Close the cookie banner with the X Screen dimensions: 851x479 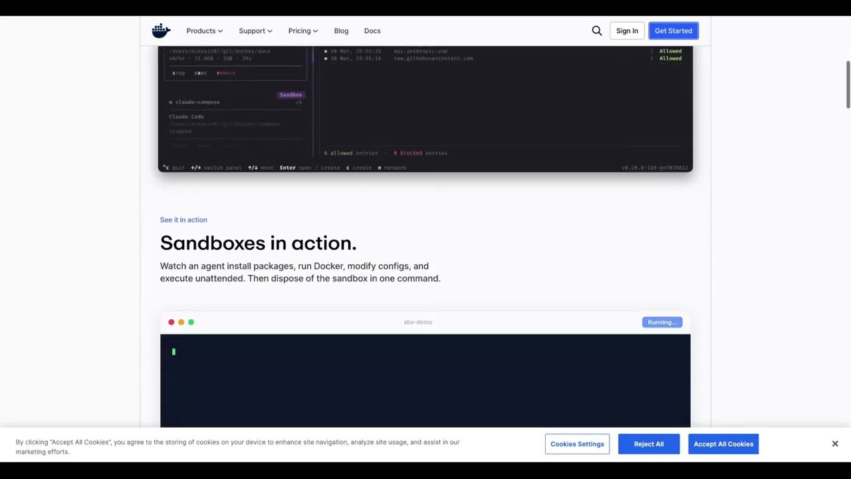pos(835,444)
